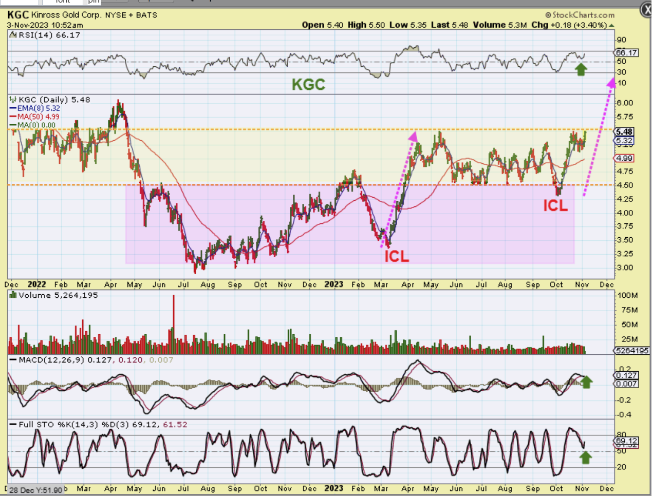Click the 100M volume axis label
The image size is (652, 496).
coord(628,295)
